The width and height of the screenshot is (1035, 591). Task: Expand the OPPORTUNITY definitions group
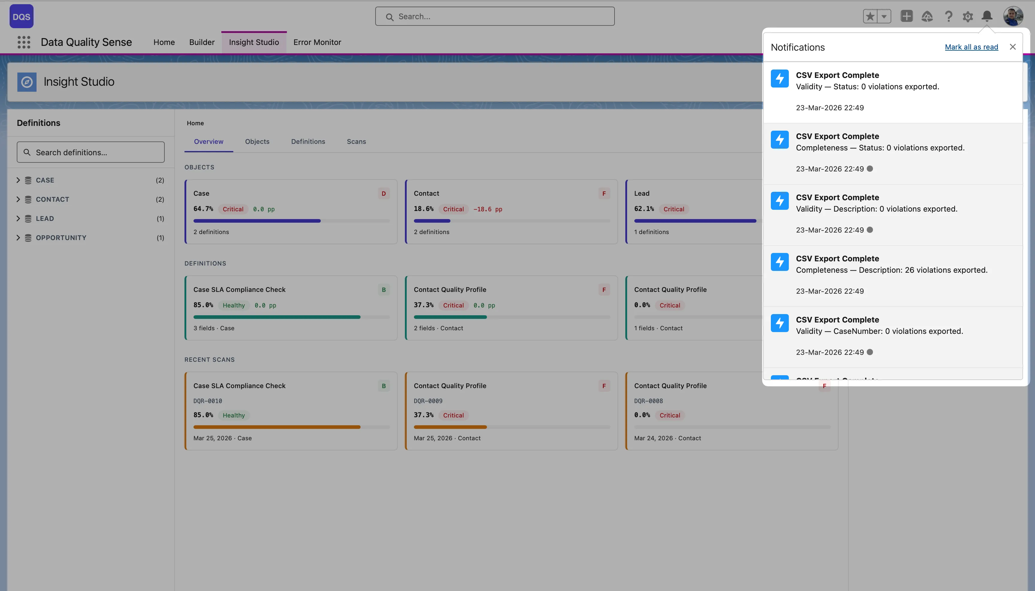(18, 237)
